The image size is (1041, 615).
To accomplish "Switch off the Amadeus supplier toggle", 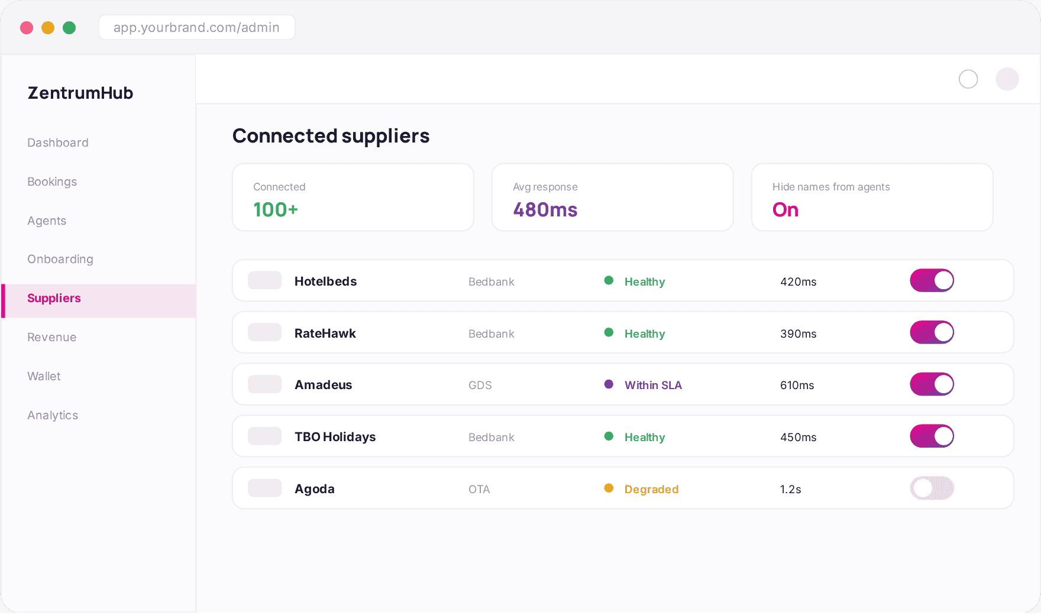I will coord(932,384).
